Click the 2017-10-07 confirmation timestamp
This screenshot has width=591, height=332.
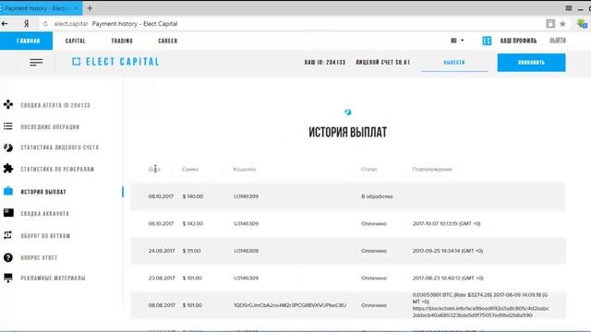tap(446, 223)
